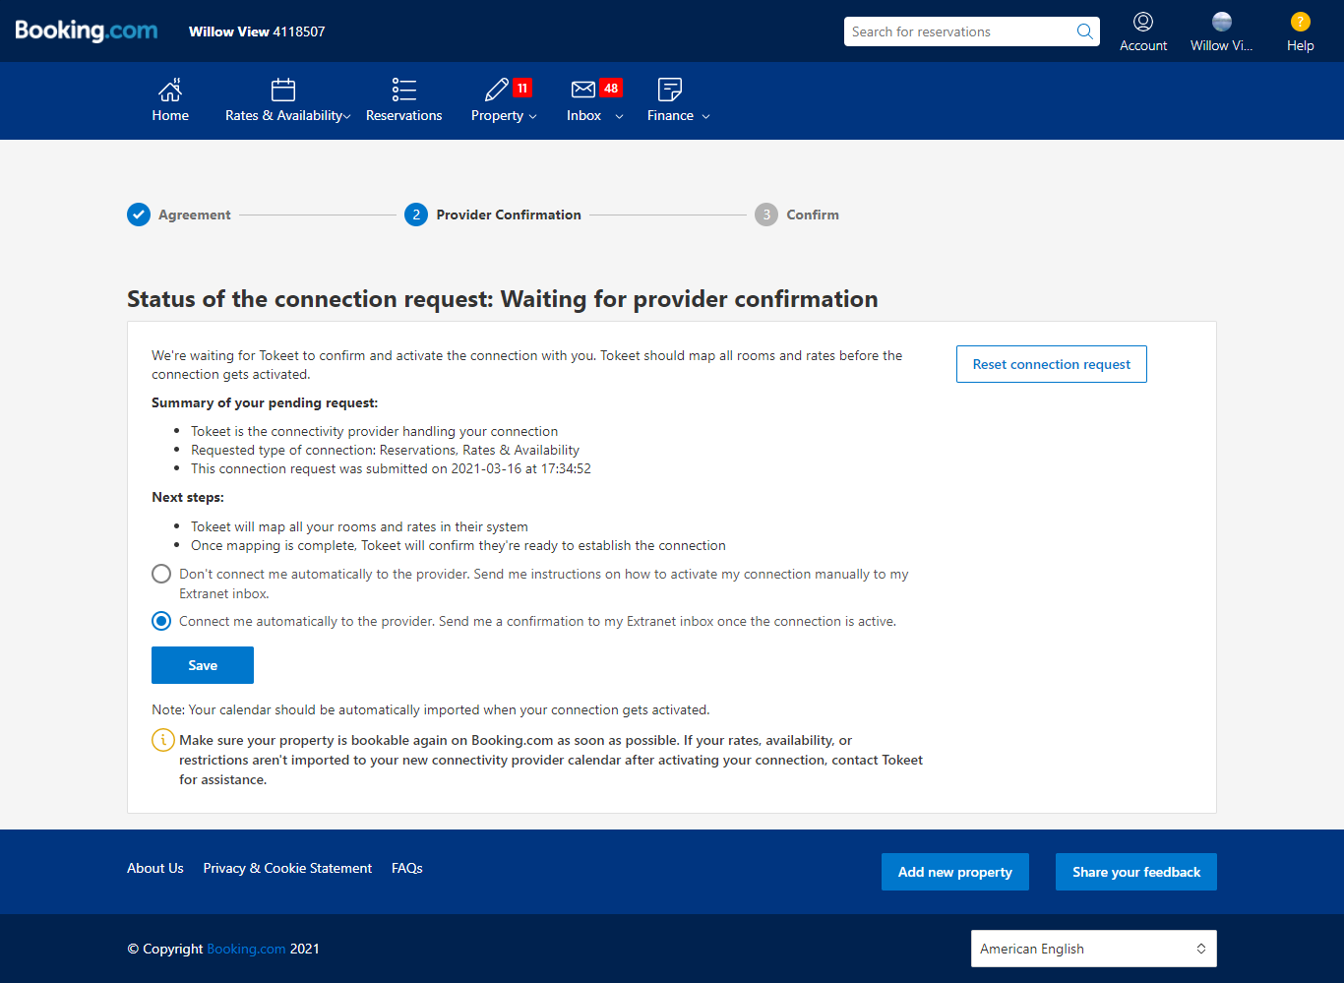Expand the Finance menu chevron
This screenshot has width=1344, height=983.
pyautogui.click(x=705, y=117)
